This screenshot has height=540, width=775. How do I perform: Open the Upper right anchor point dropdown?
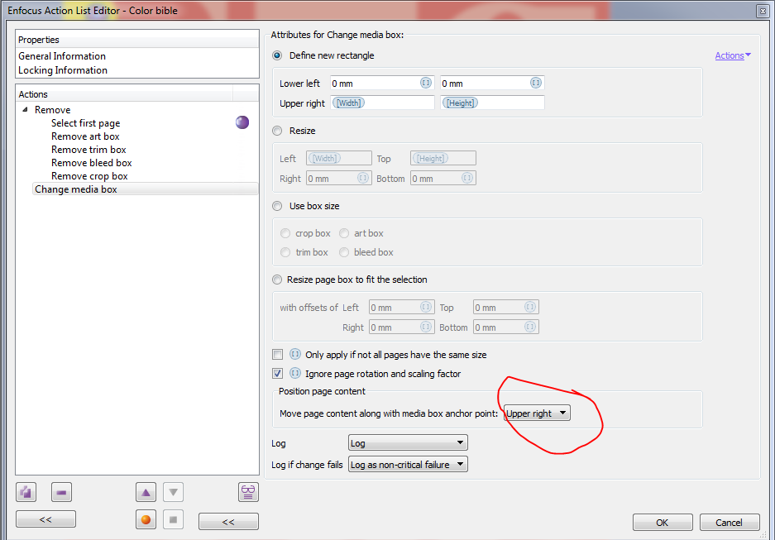537,413
